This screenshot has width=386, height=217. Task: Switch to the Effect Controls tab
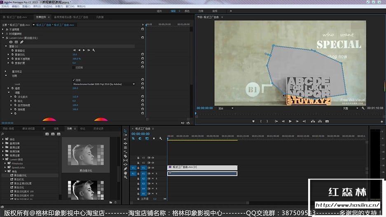(x=41, y=17)
